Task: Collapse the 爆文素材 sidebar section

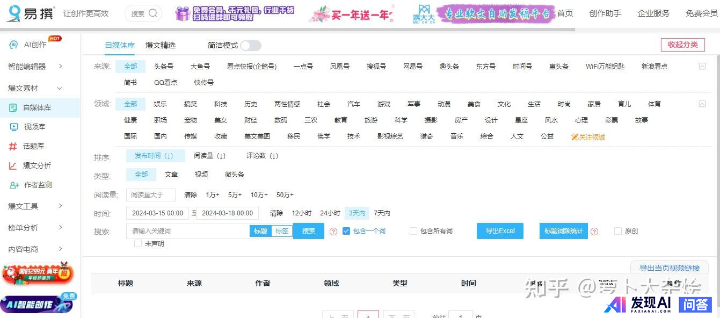Action: click(x=60, y=88)
